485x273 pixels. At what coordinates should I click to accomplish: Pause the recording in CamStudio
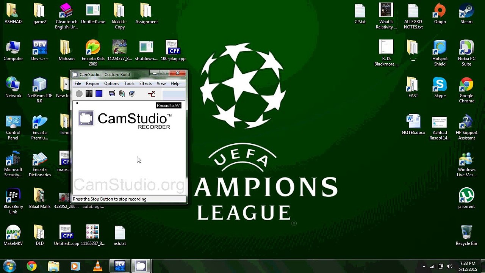[x=89, y=94]
